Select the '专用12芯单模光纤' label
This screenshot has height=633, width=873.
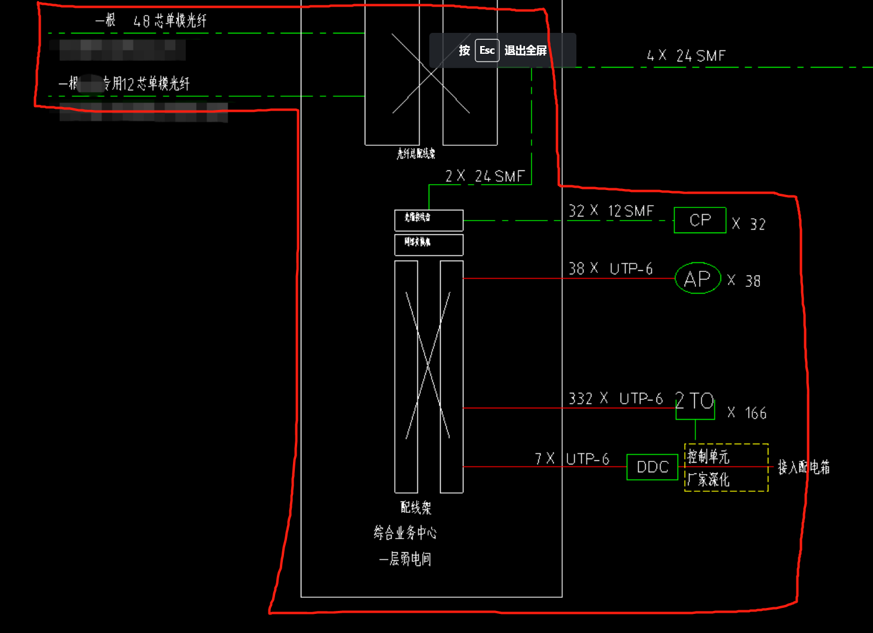146,84
